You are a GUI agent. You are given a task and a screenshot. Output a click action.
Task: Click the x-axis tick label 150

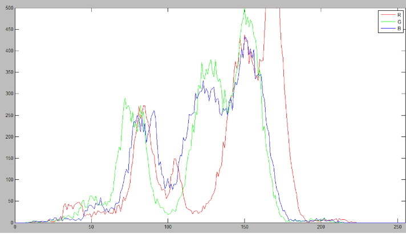pos(244,228)
